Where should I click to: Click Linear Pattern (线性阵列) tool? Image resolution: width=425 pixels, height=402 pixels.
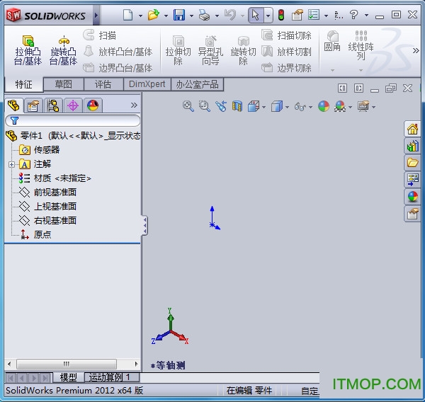coord(361,45)
